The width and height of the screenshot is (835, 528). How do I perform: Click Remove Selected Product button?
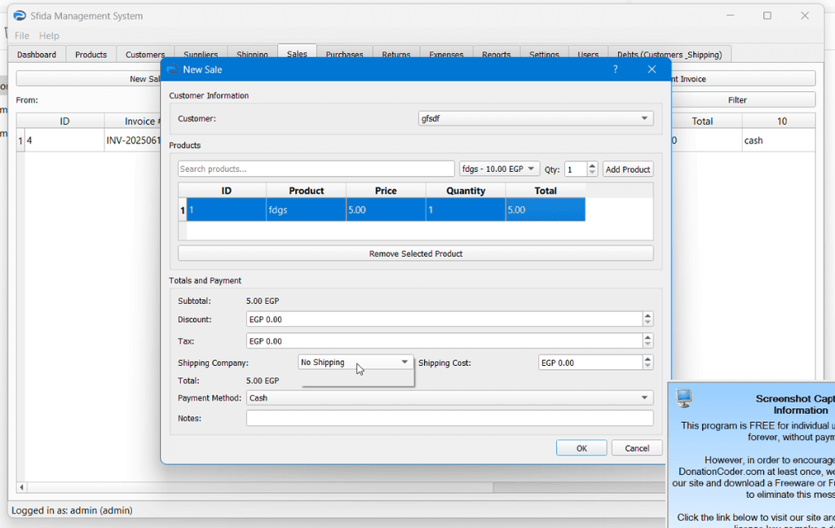(415, 253)
